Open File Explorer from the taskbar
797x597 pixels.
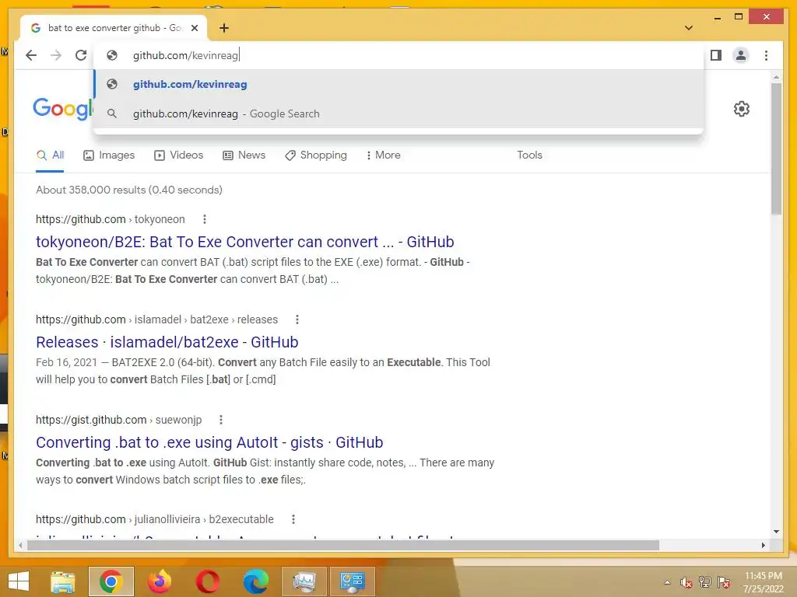coord(63,581)
